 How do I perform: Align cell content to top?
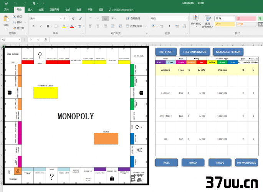[90, 18]
